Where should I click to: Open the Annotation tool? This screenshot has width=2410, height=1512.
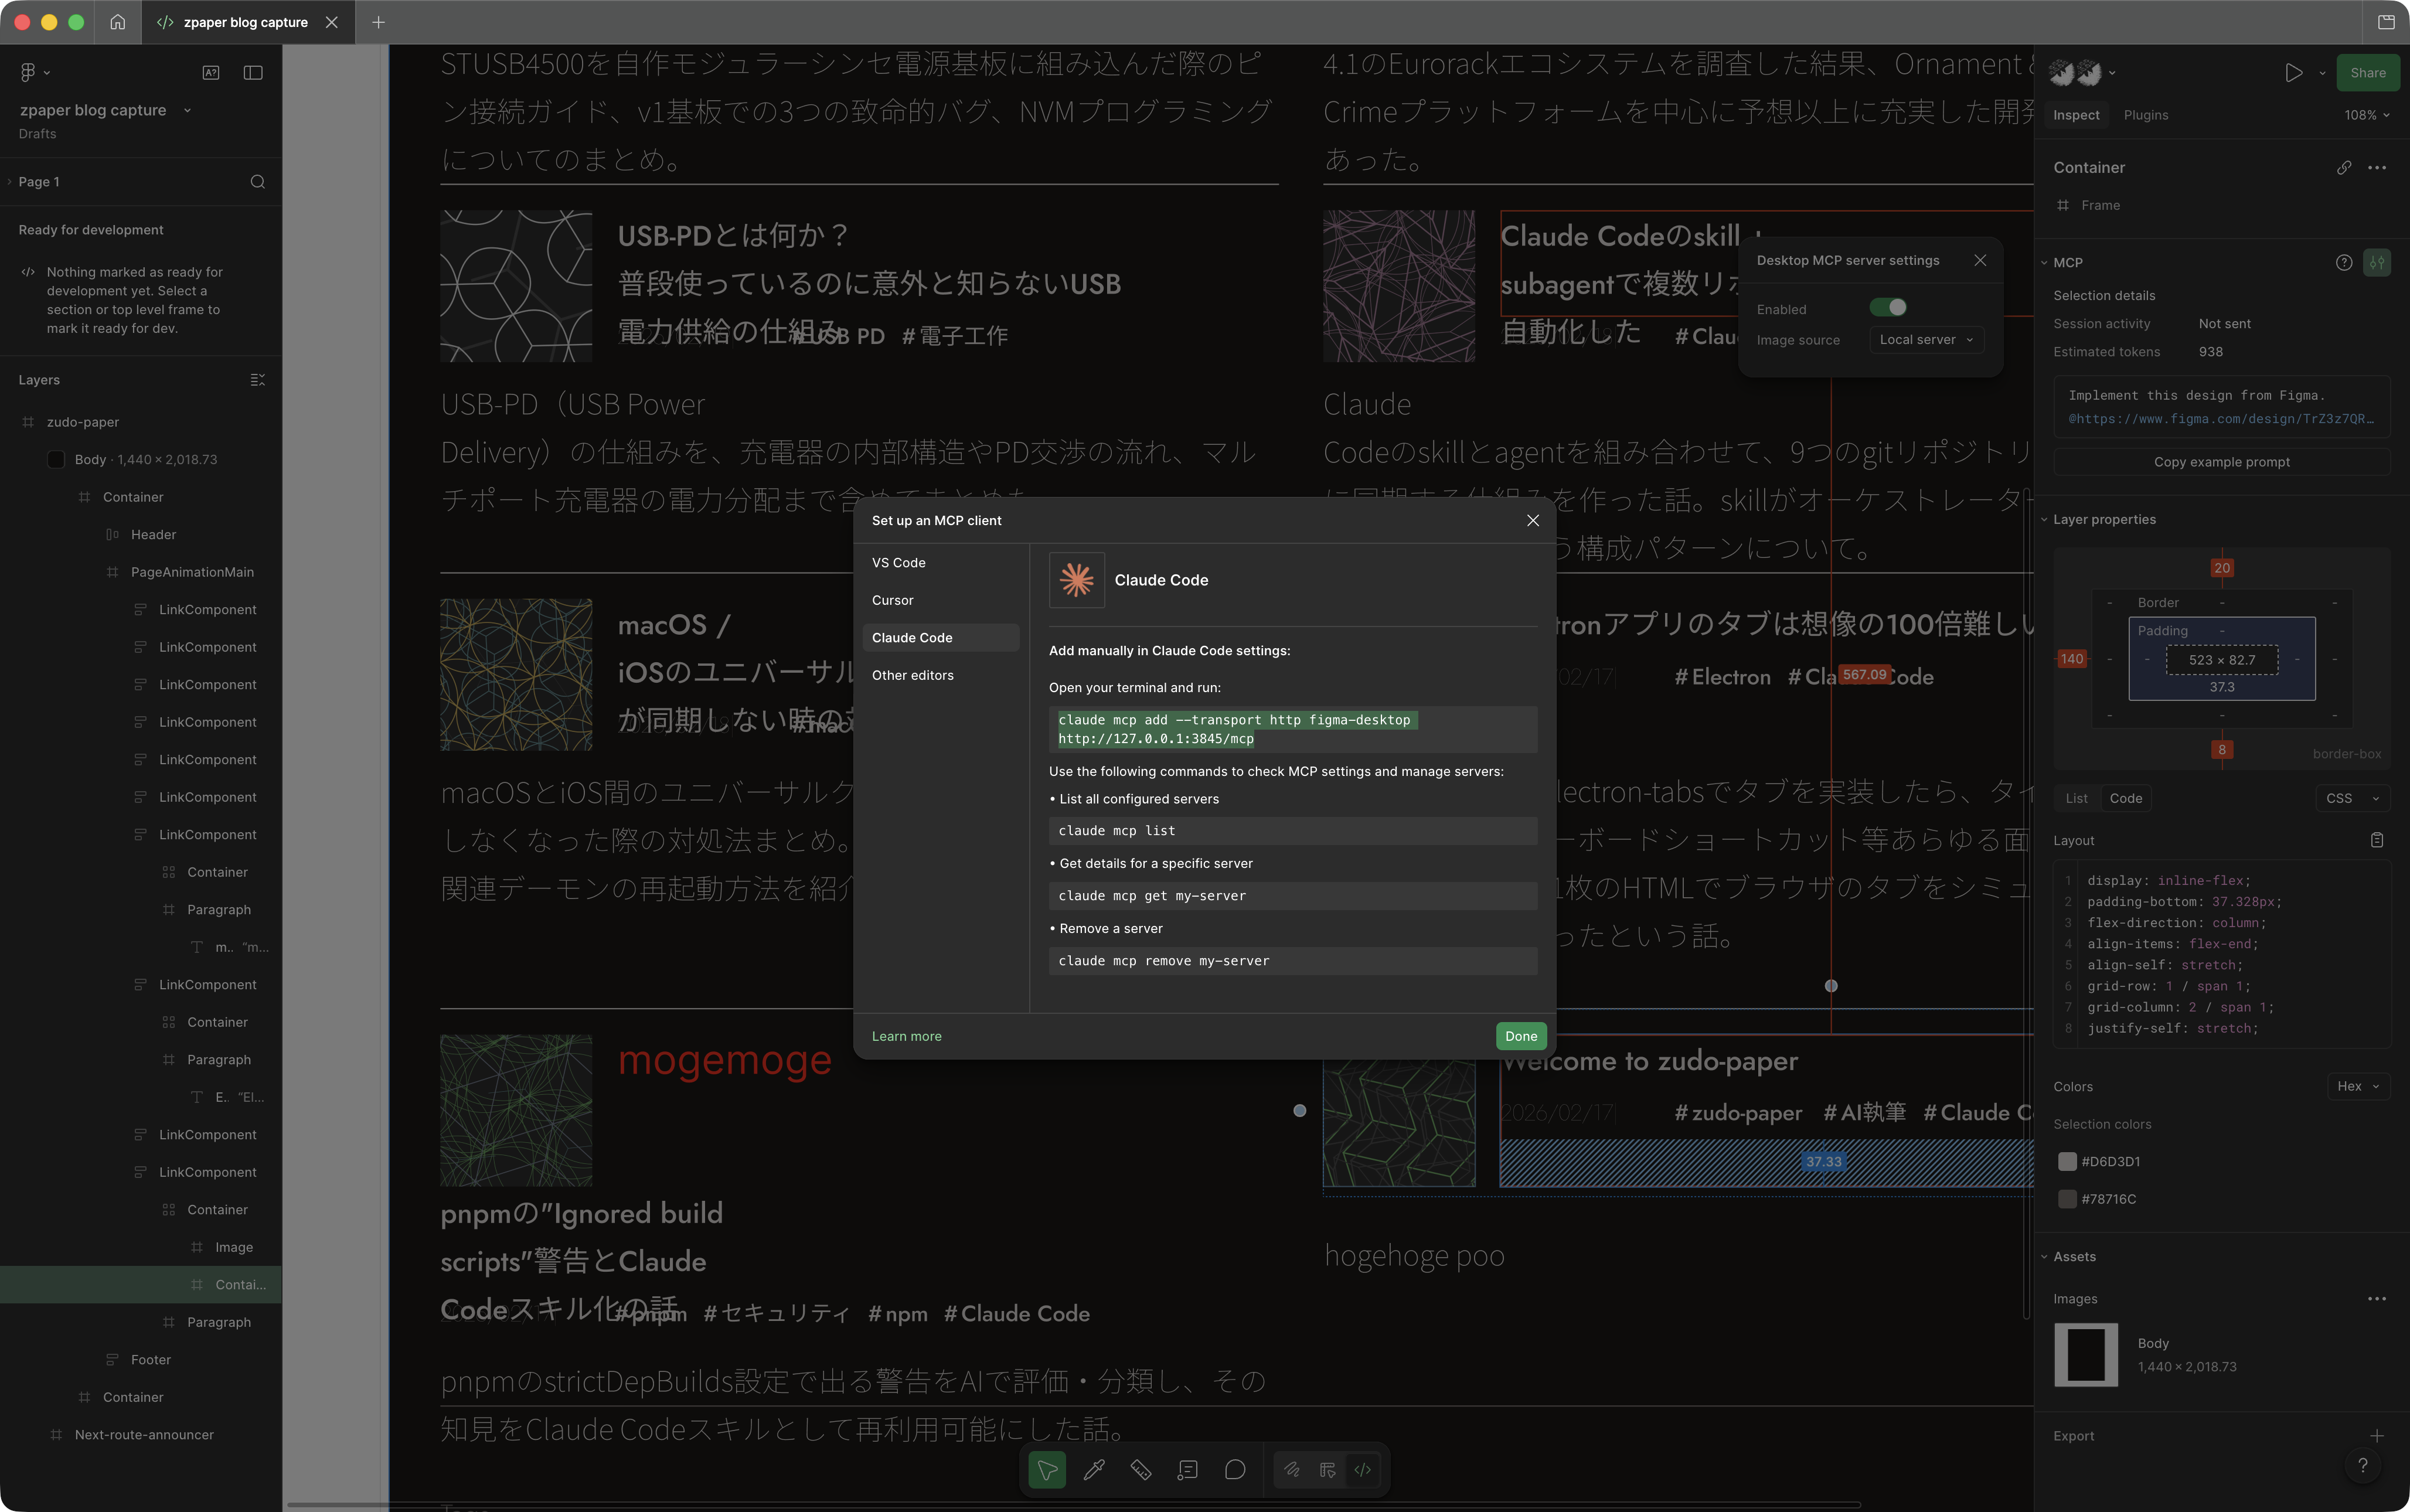pos(1188,1469)
